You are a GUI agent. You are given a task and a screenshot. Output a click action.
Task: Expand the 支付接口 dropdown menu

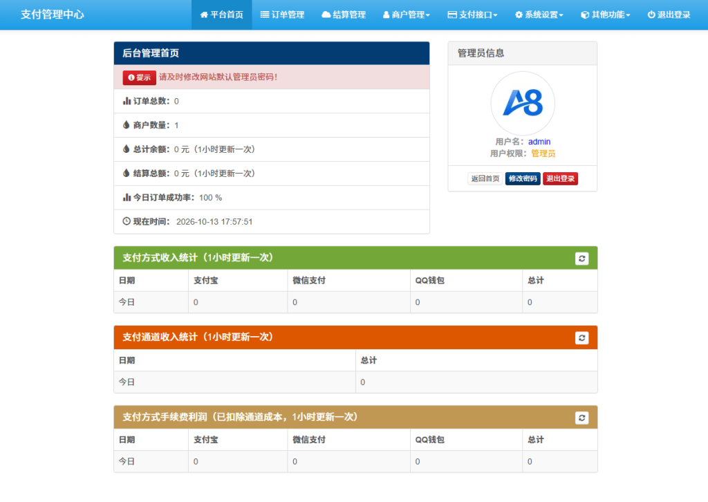(472, 15)
